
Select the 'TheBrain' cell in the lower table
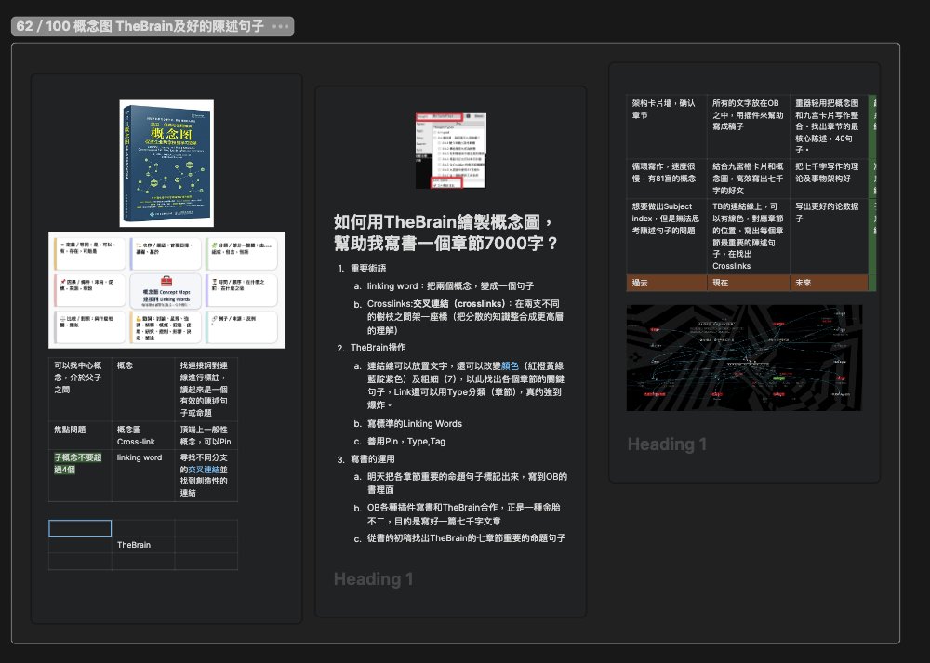point(143,544)
